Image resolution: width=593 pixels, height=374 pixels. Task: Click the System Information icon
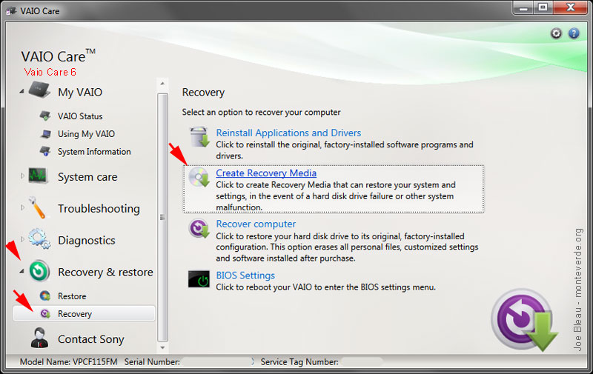[x=45, y=151]
